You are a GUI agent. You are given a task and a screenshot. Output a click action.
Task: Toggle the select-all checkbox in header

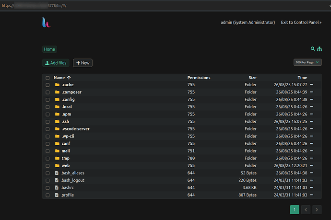click(47, 78)
